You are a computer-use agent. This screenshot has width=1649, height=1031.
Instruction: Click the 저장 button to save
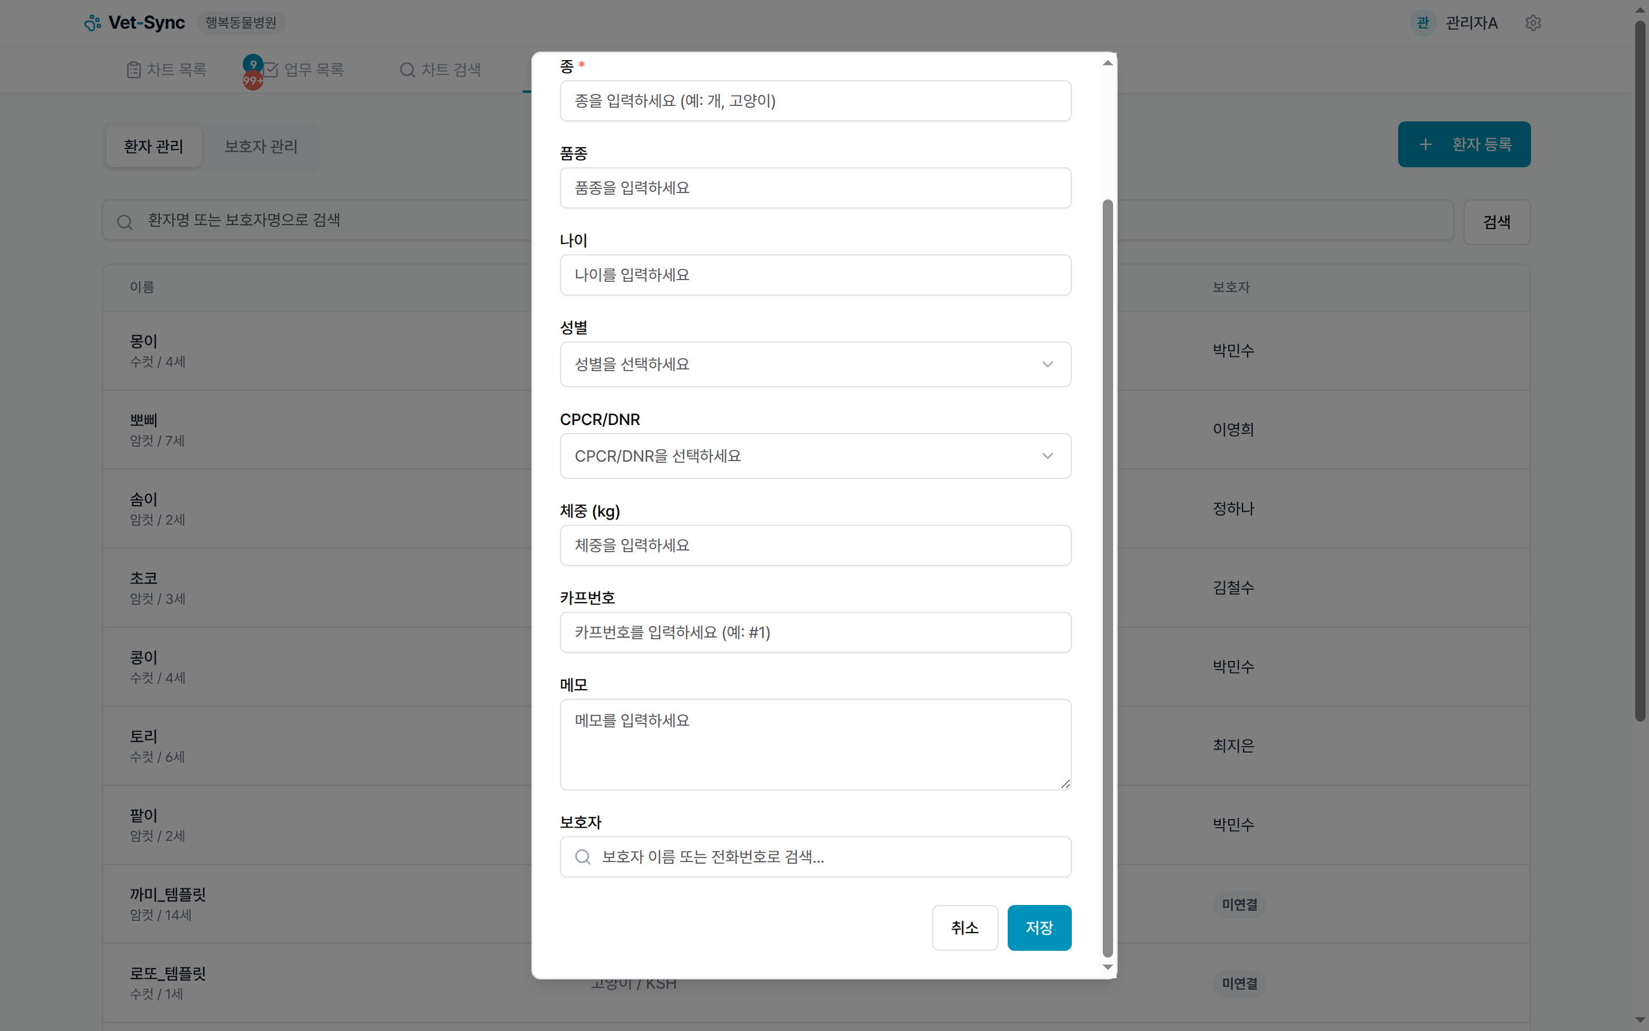click(1039, 927)
